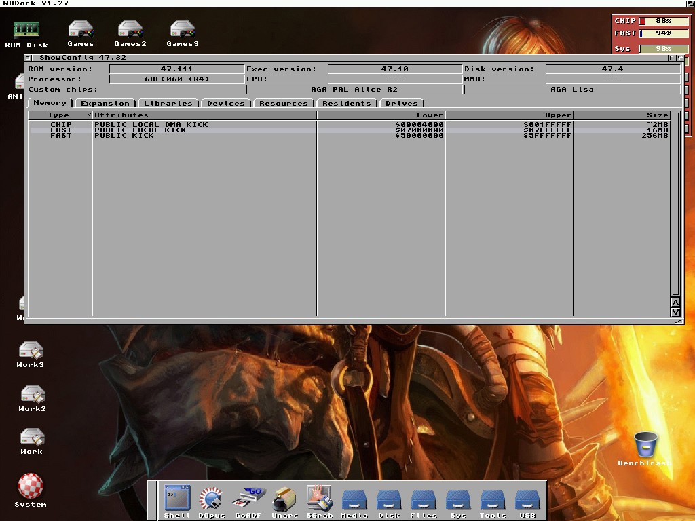Viewport: 695px width, 521px height.
Task: Select the FAST row sized 256MB
Action: tap(349, 135)
